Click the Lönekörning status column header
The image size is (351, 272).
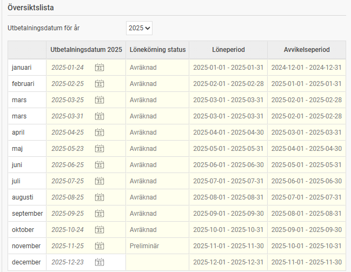click(157, 50)
